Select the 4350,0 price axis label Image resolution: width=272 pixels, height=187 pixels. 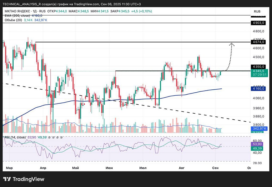coord(258,67)
